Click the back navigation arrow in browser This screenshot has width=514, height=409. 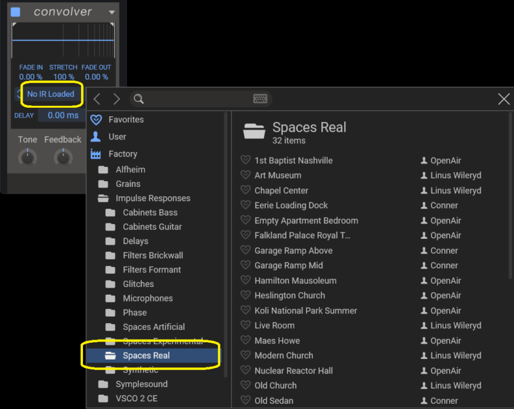[97, 99]
